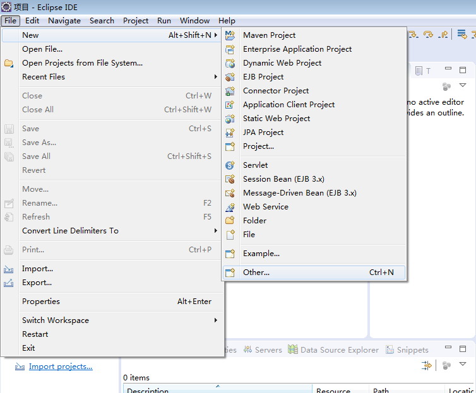
Task: Click the Data Source Explorer icon
Action: [293, 349]
